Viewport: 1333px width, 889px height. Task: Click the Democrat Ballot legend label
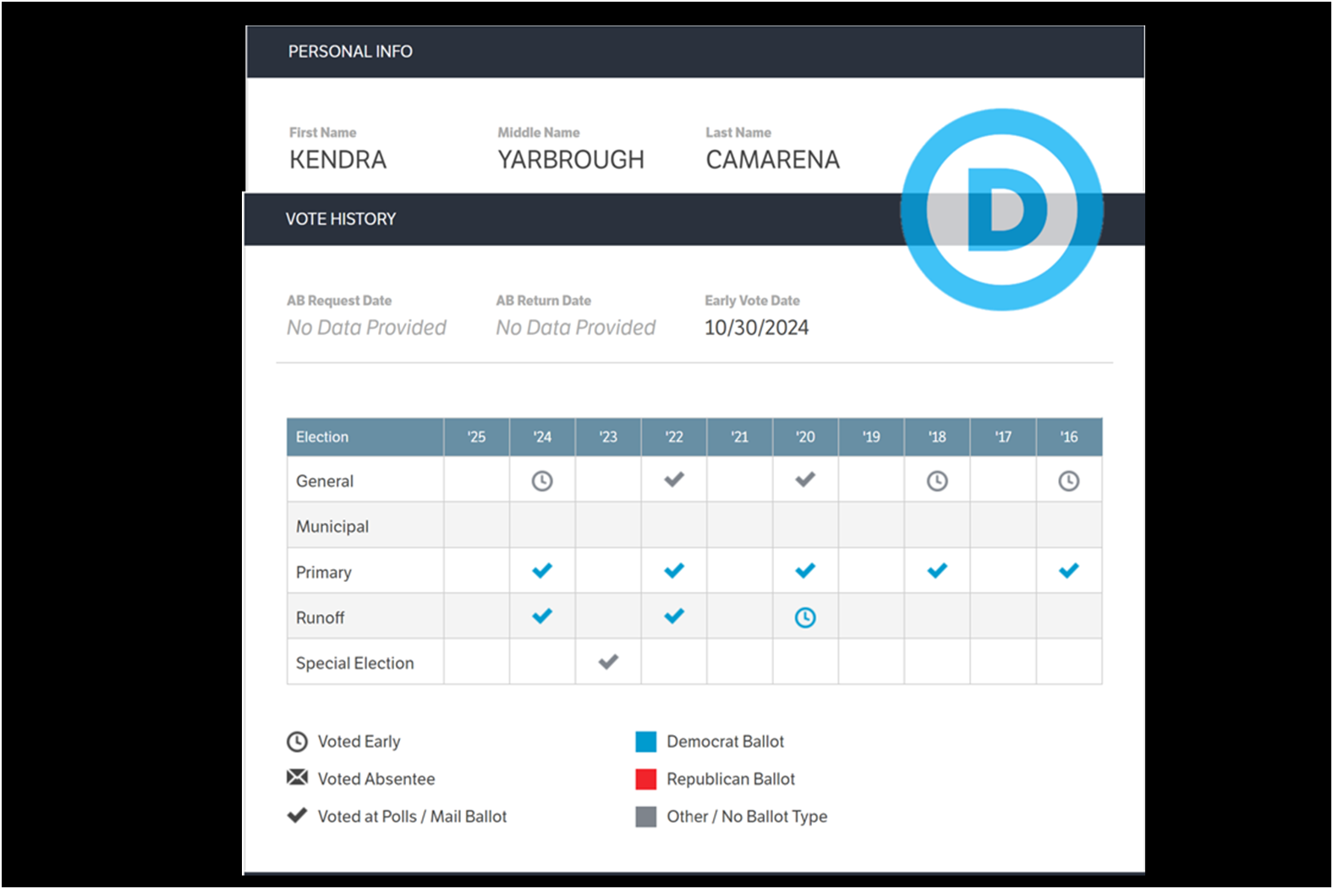[x=726, y=742]
